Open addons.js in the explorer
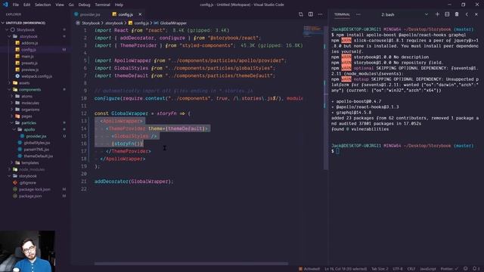The height and width of the screenshot is (272, 484). point(29,43)
